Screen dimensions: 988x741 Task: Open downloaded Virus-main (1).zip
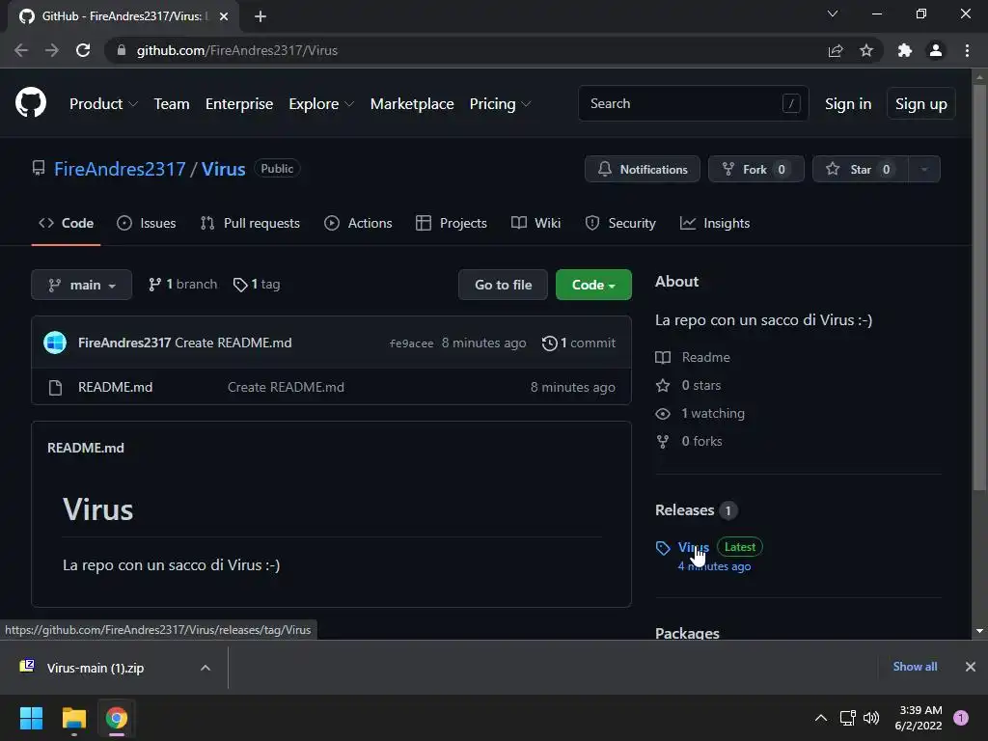tap(96, 668)
